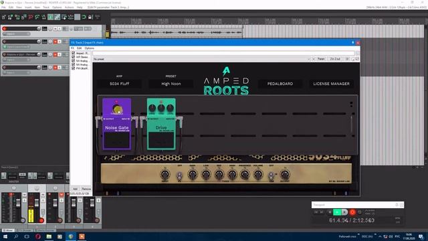
Task: Click the amp INPUT knob
Action: tap(165, 174)
